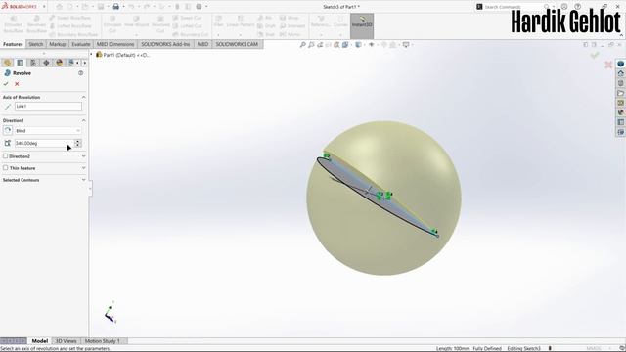This screenshot has height=352, width=626.
Task: Toggle the Instant3D button
Action: (362, 25)
